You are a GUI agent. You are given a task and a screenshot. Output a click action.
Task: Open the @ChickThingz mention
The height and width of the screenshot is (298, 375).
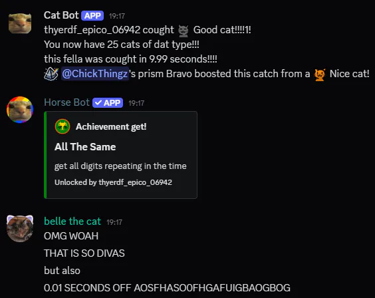point(95,74)
